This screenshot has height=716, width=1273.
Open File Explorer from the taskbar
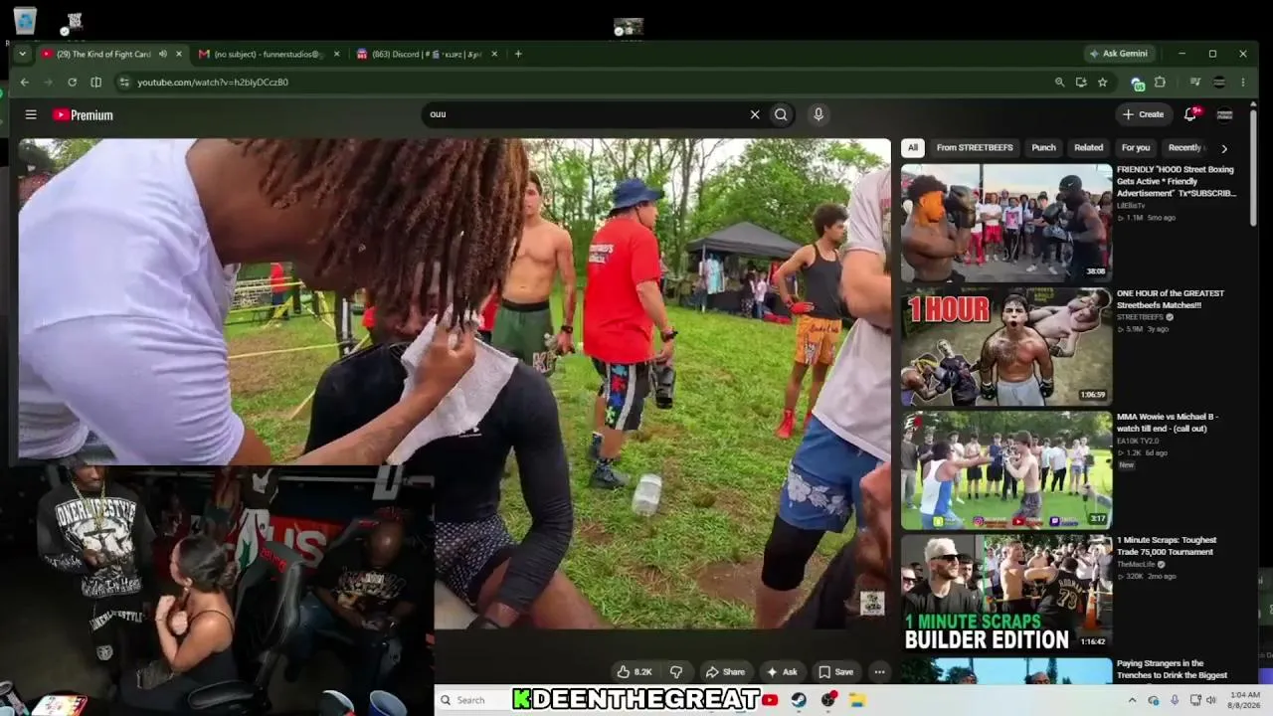(857, 700)
